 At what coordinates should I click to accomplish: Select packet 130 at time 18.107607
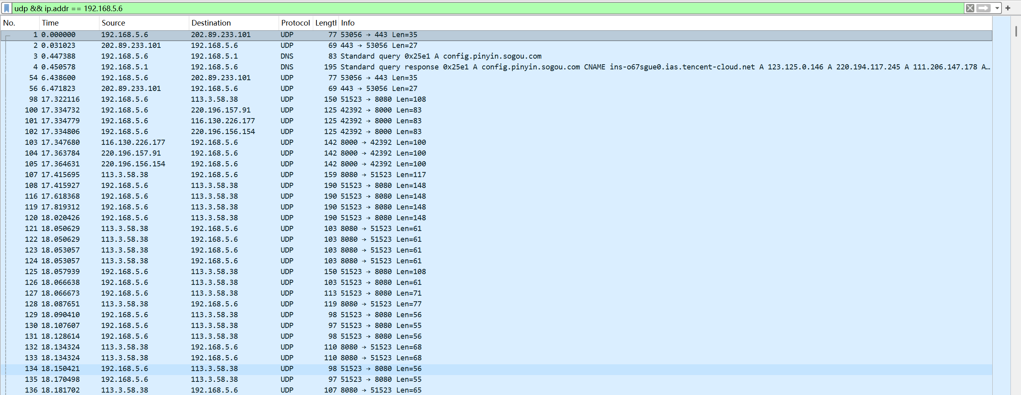click(496, 326)
